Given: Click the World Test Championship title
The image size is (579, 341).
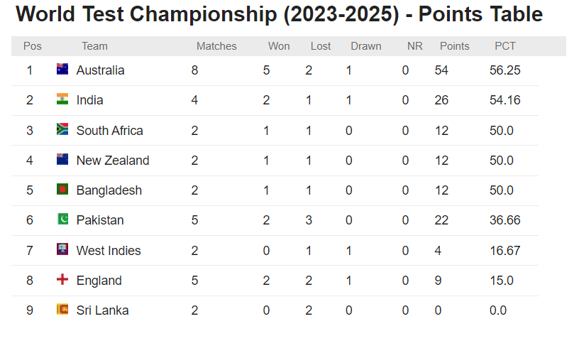Looking at the screenshot, I should 279,14.
